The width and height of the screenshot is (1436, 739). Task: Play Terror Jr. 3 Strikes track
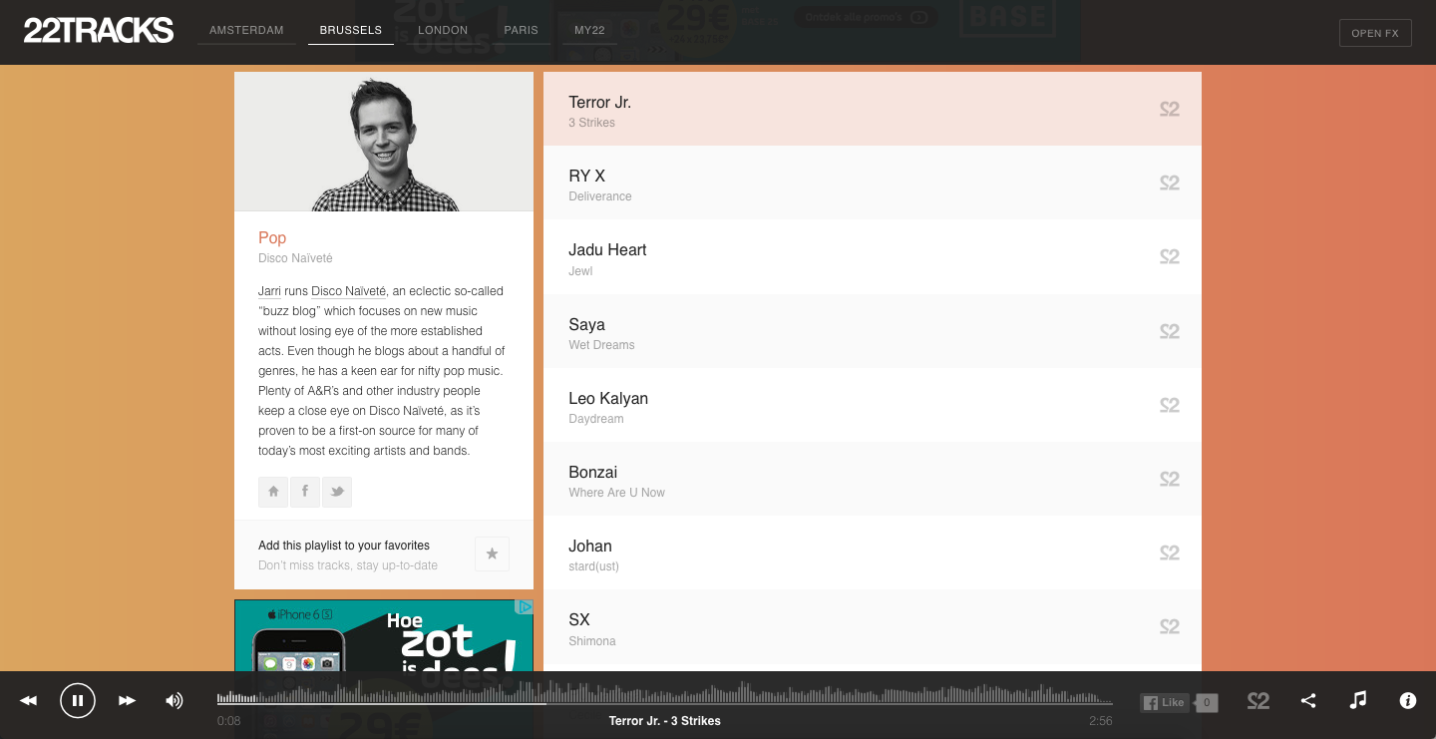[873, 109]
